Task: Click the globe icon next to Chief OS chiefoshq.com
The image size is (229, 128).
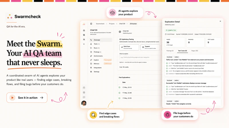Action: pos(120,32)
